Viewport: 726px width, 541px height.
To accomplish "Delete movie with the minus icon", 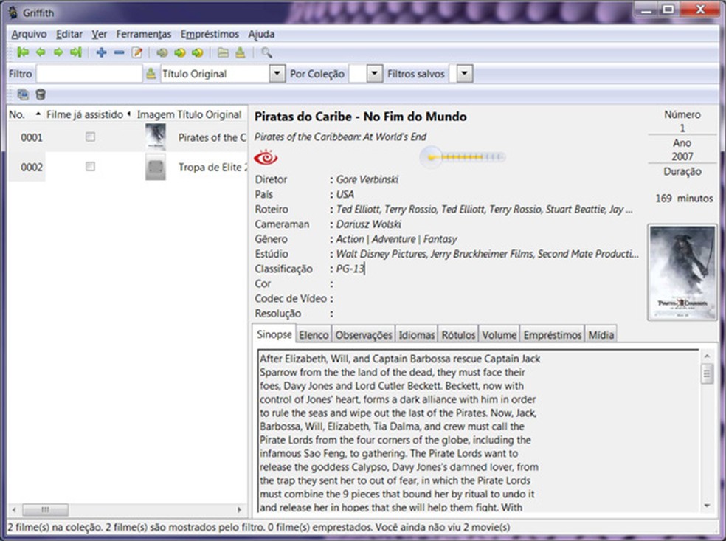I will tap(119, 52).
